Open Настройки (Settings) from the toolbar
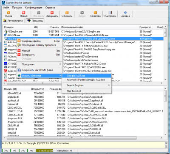The image size is (170, 154). [x=110, y=14]
